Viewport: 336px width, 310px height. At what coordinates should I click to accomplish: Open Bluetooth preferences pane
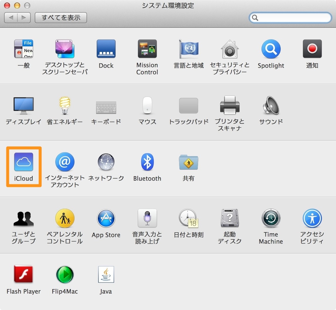147,162
